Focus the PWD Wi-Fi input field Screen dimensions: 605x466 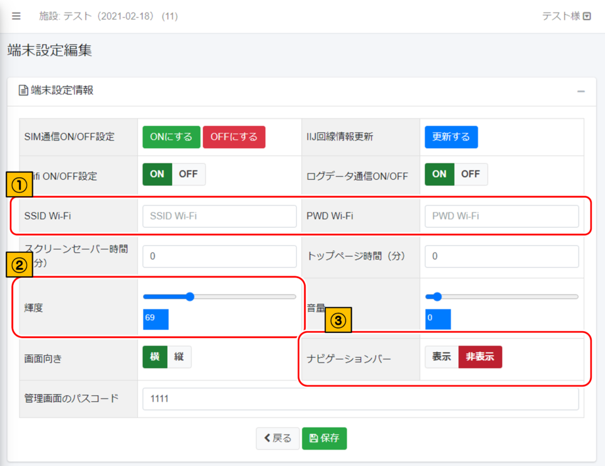point(502,216)
